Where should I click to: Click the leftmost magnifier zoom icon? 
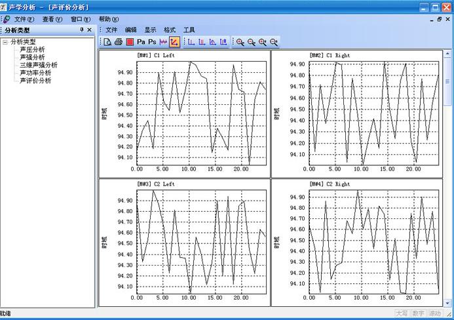[x=240, y=42]
